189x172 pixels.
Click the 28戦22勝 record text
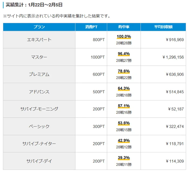(124, 78)
